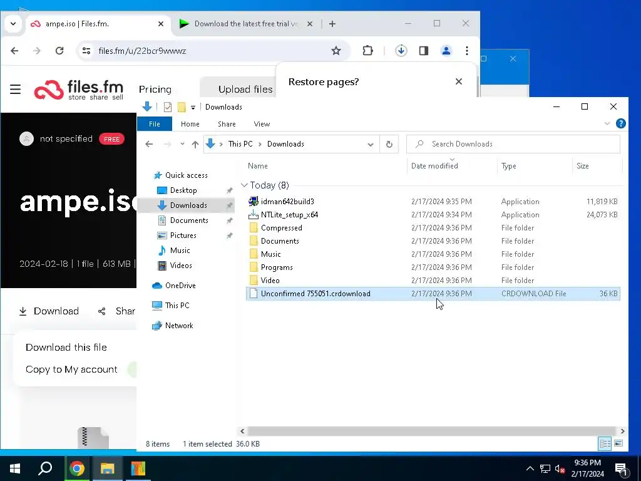Screen dimensions: 641x481
Task: Expand the Explorer ribbon chevron
Action: click(x=607, y=123)
